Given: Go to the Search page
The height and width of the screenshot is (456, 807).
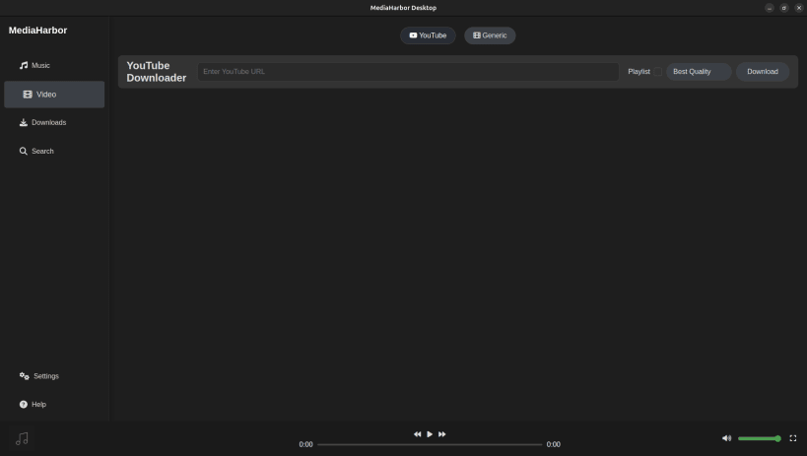Looking at the screenshot, I should (54, 151).
